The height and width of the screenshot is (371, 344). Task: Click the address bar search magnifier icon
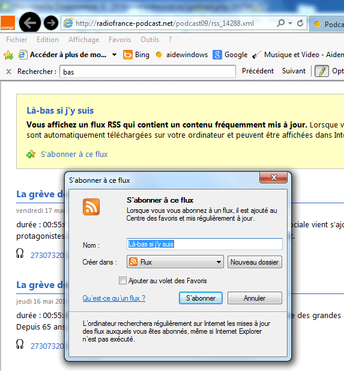click(x=281, y=23)
